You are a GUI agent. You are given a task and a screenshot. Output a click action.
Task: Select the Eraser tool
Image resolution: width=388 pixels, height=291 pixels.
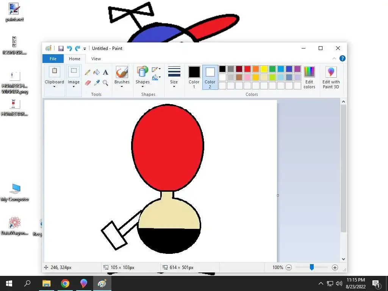coord(88,83)
